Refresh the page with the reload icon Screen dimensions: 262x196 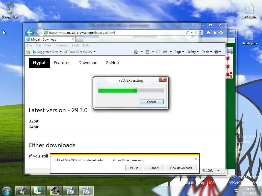pos(200,32)
